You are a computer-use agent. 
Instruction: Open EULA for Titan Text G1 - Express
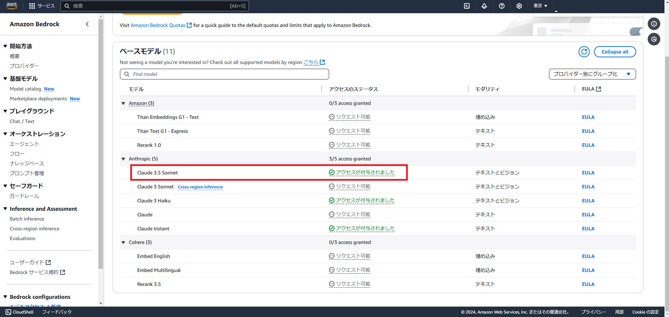(588, 131)
